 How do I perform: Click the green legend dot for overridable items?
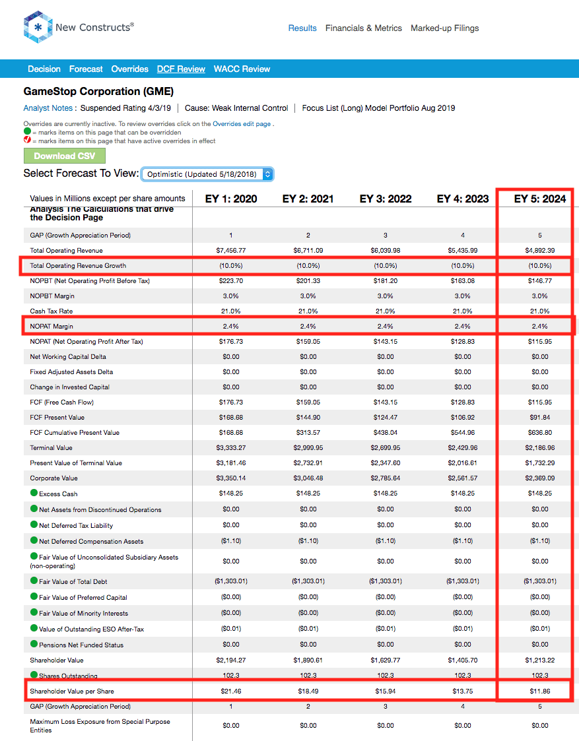pos(28,131)
